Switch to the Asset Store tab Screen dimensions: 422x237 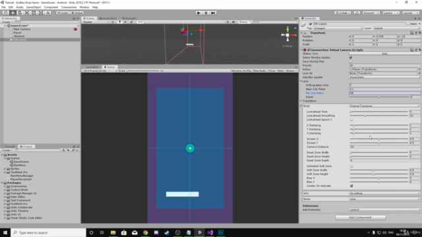pyautogui.click(x=108, y=18)
